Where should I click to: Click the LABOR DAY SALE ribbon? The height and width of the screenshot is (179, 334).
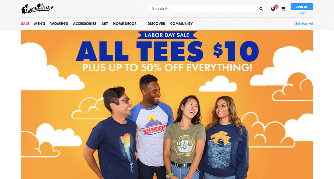pyautogui.click(x=167, y=35)
